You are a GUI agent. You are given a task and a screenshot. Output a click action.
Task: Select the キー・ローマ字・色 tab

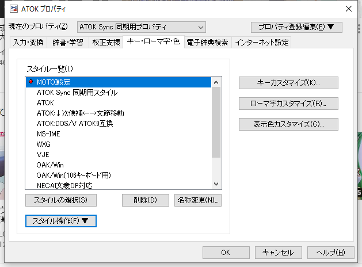click(x=153, y=41)
